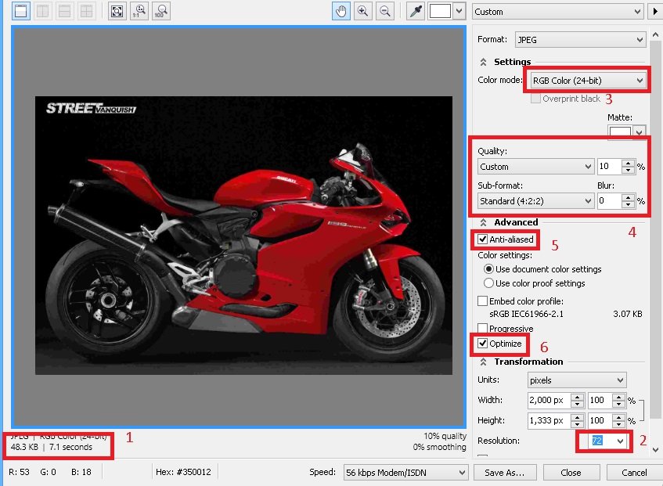The width and height of the screenshot is (663, 486).
Task: Collapse the Transformation section
Action: [483, 362]
